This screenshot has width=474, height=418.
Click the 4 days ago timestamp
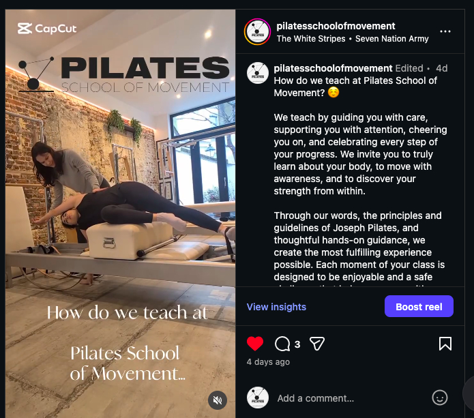[x=268, y=362]
